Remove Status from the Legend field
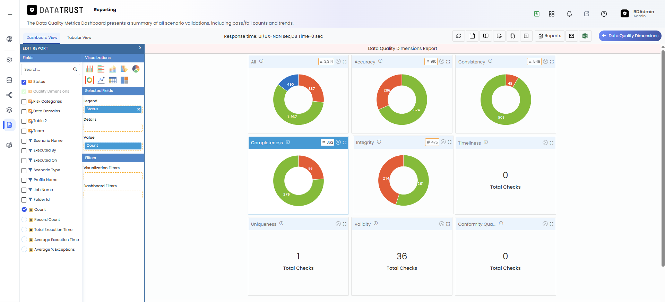Screen dimensions: 665x302 138,109
